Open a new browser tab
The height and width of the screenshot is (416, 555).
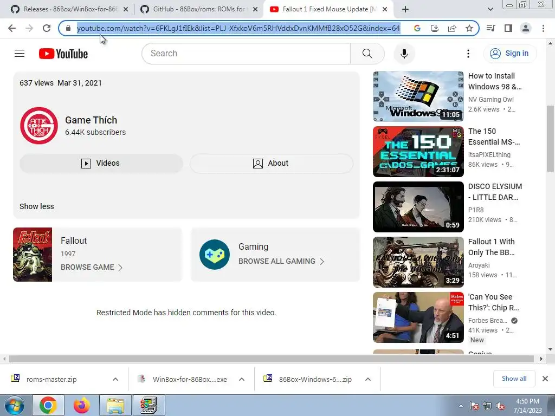coord(405,9)
